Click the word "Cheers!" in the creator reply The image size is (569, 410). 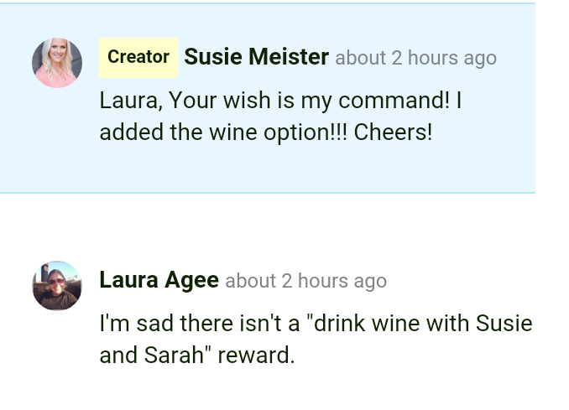393,132
